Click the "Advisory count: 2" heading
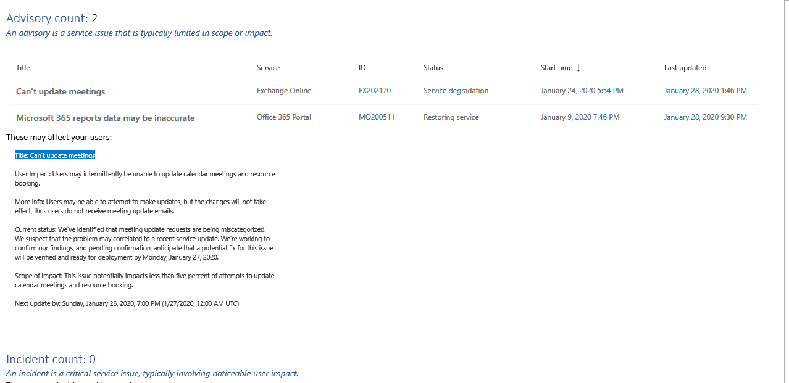The height and width of the screenshot is (383, 789). 52,19
